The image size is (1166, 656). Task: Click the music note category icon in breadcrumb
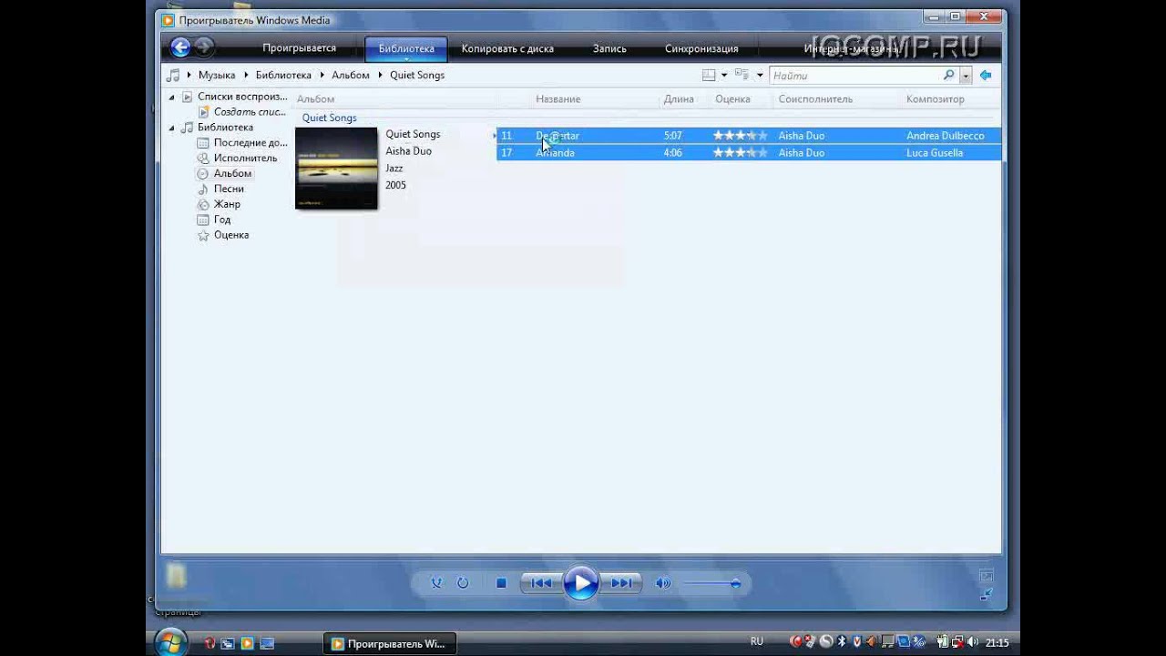[173, 75]
